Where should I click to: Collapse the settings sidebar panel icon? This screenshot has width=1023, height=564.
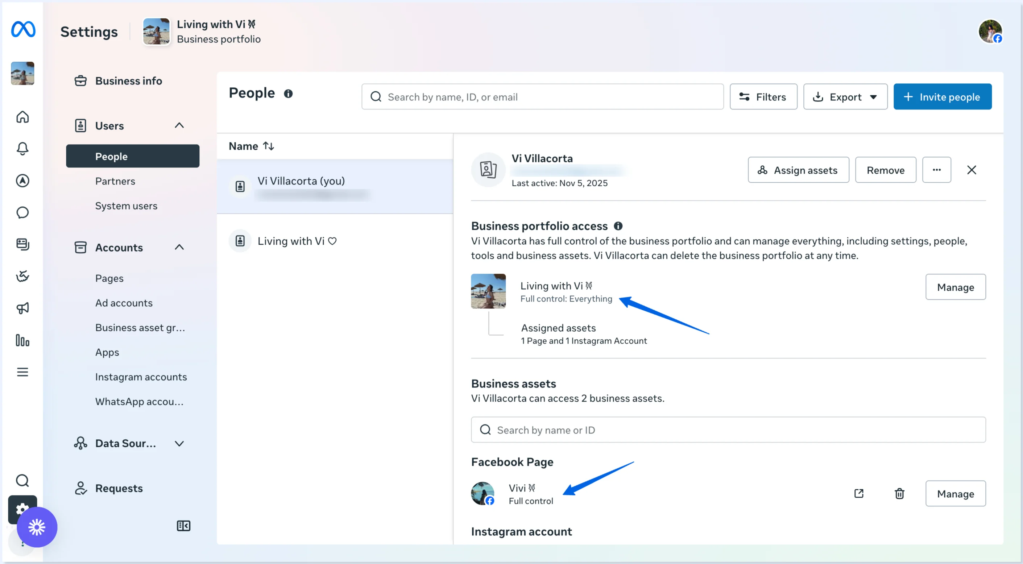[183, 526]
